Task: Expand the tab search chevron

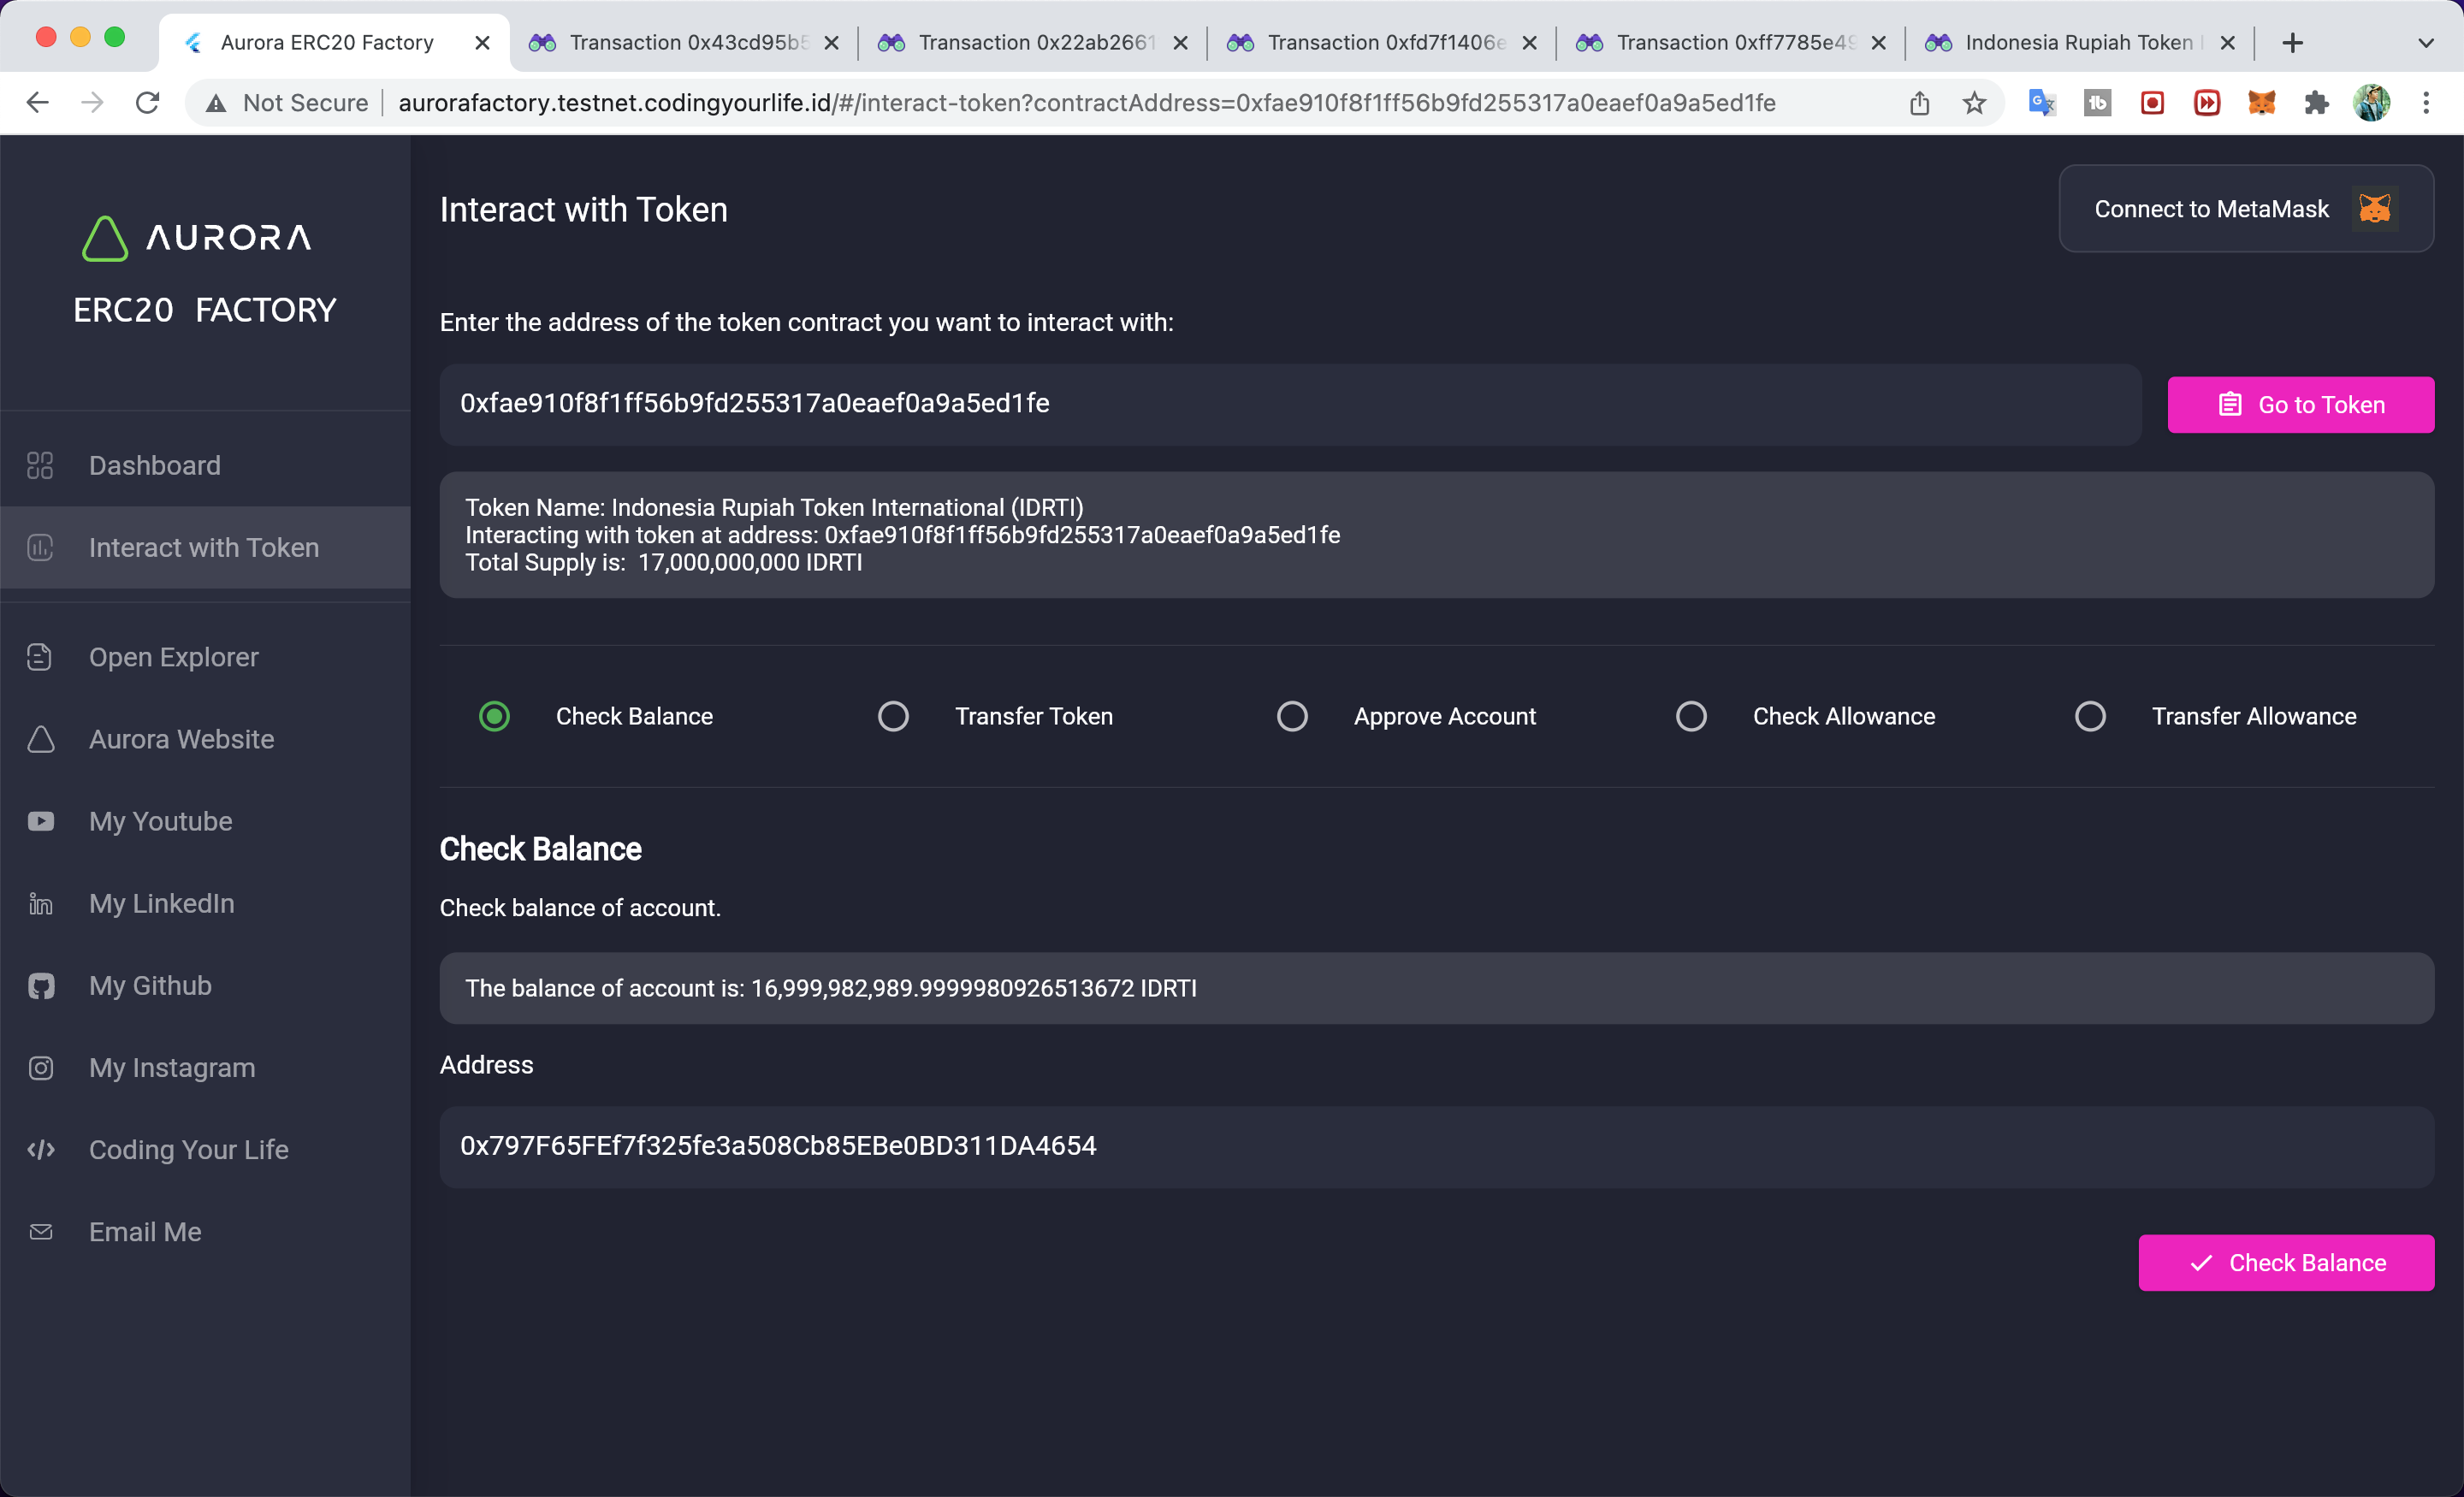Action: [2425, 43]
